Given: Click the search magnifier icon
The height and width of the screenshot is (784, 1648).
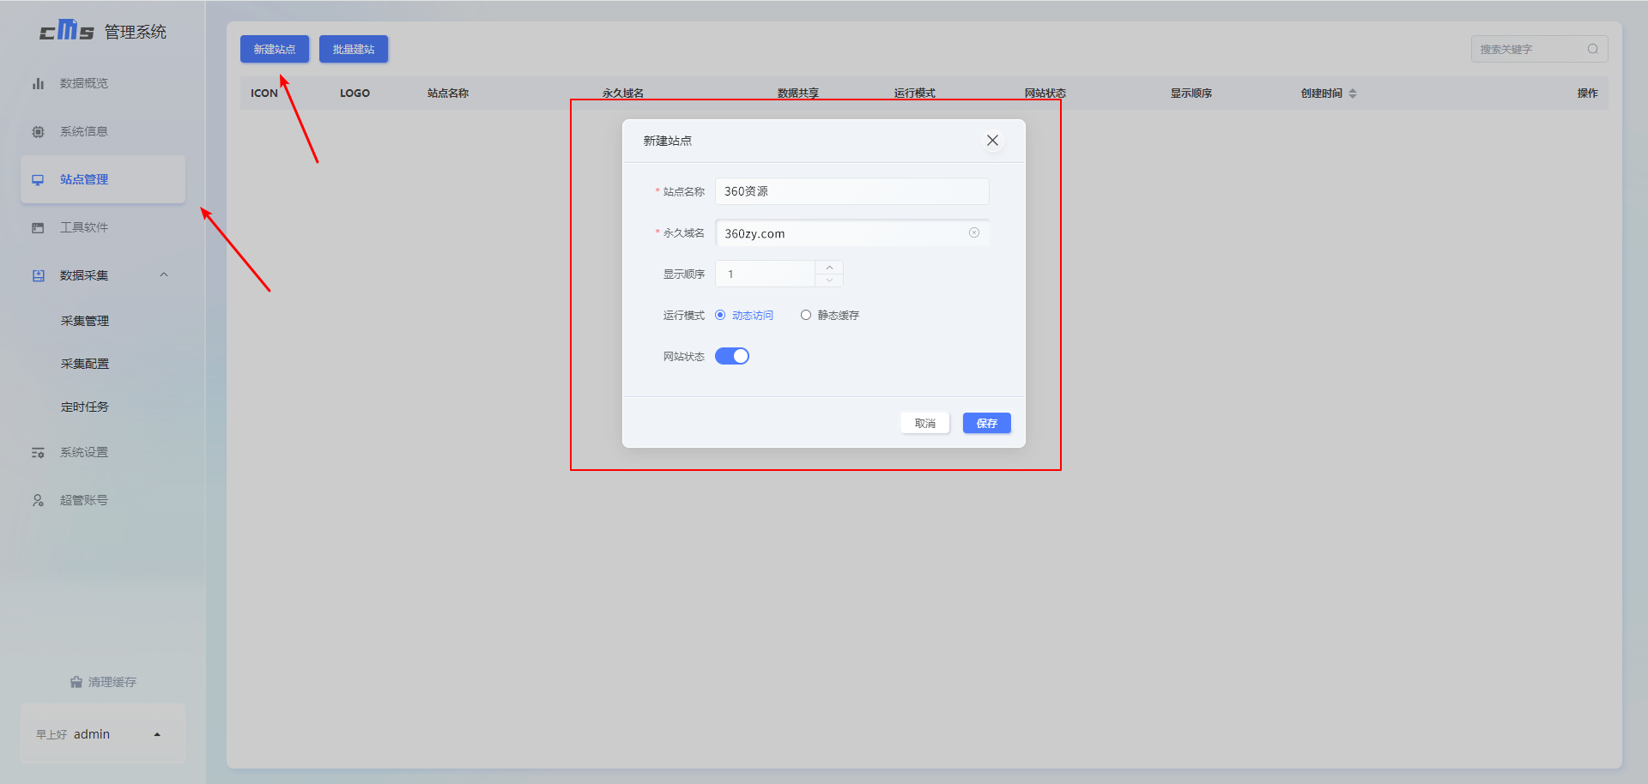Looking at the screenshot, I should 1592,49.
